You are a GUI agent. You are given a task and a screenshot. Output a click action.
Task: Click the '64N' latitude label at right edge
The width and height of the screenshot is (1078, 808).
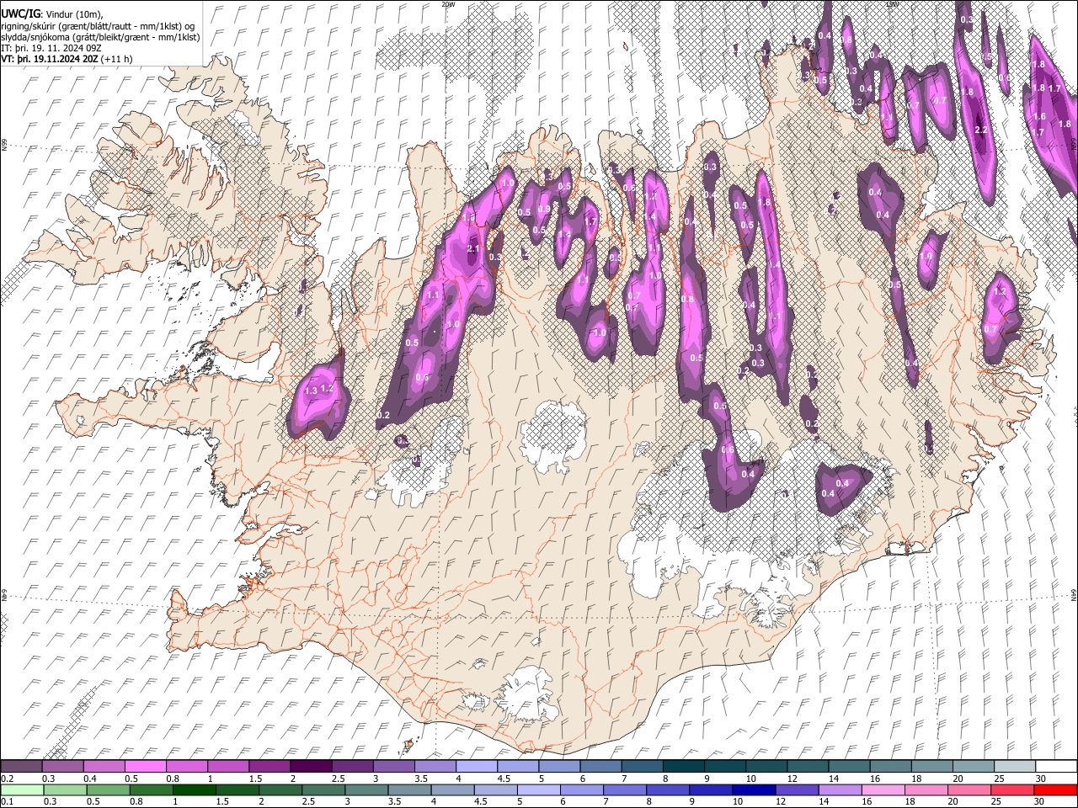click(1074, 594)
